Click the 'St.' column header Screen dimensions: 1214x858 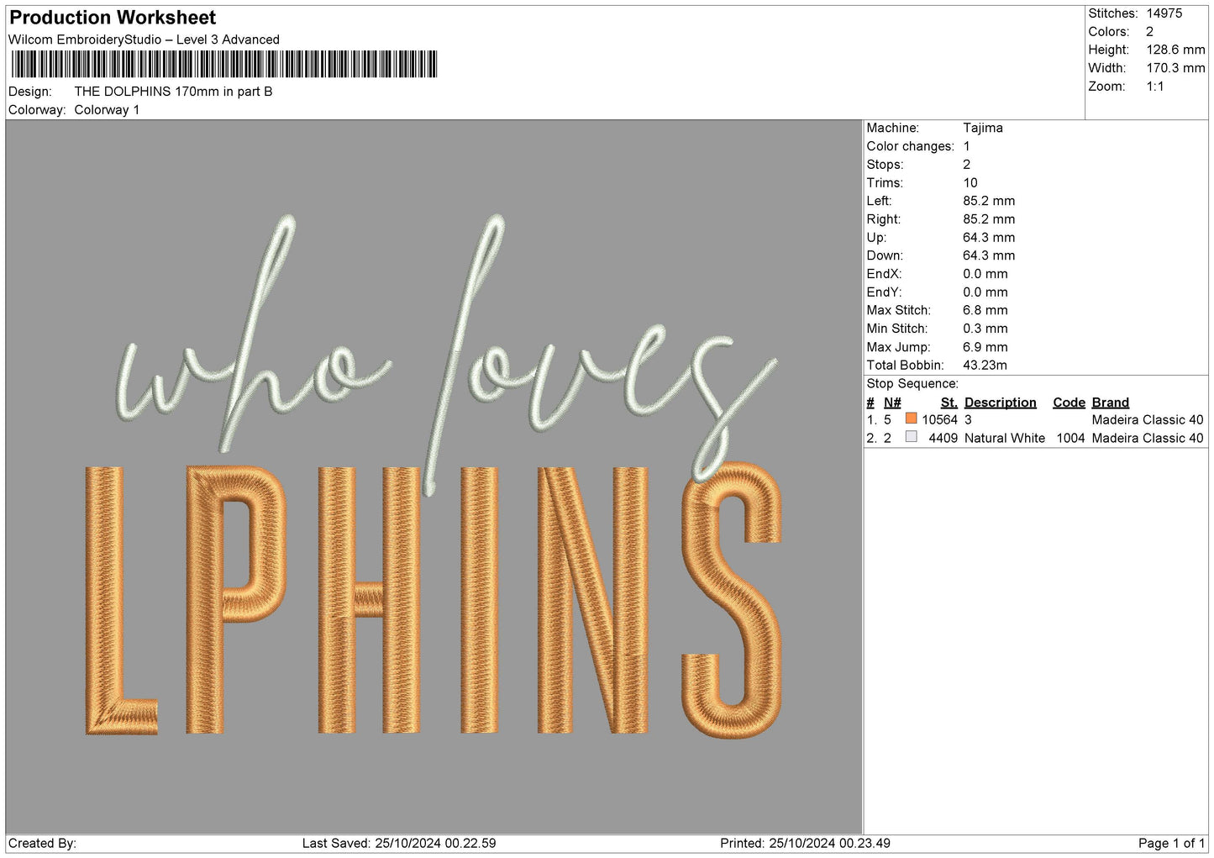pos(949,403)
